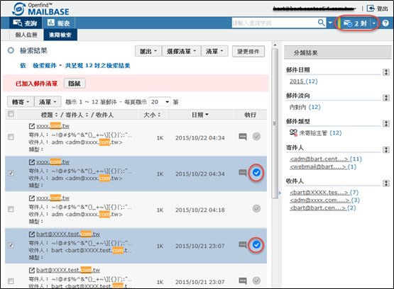The height and width of the screenshot is (289, 394).
Task: Open the 報表 menu tab
Action: (58, 23)
